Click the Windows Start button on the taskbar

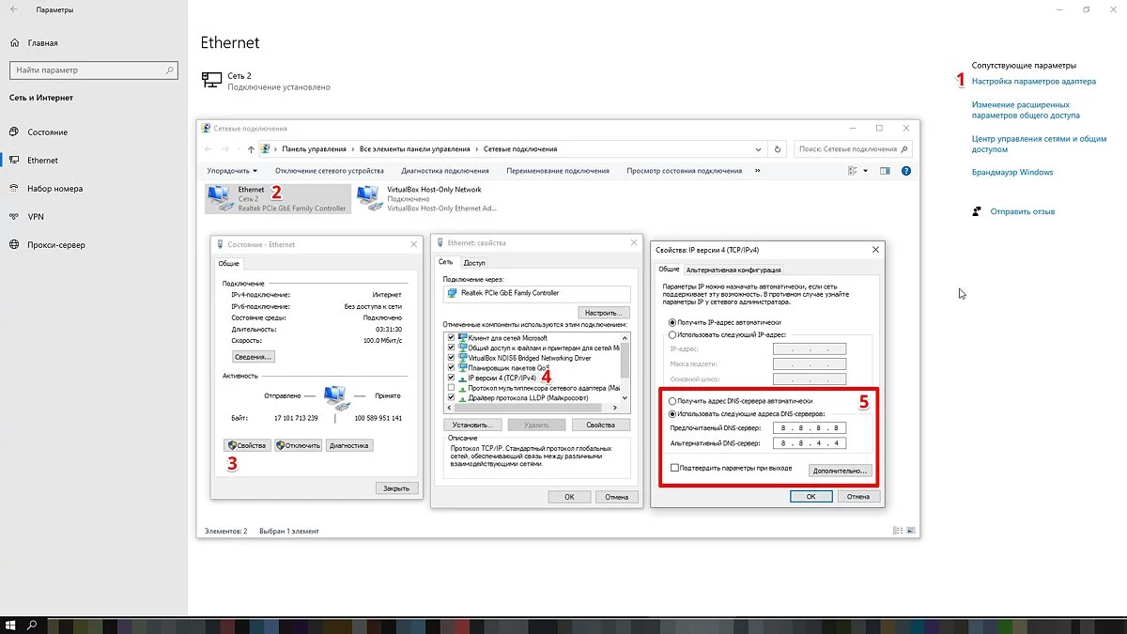click(x=11, y=625)
